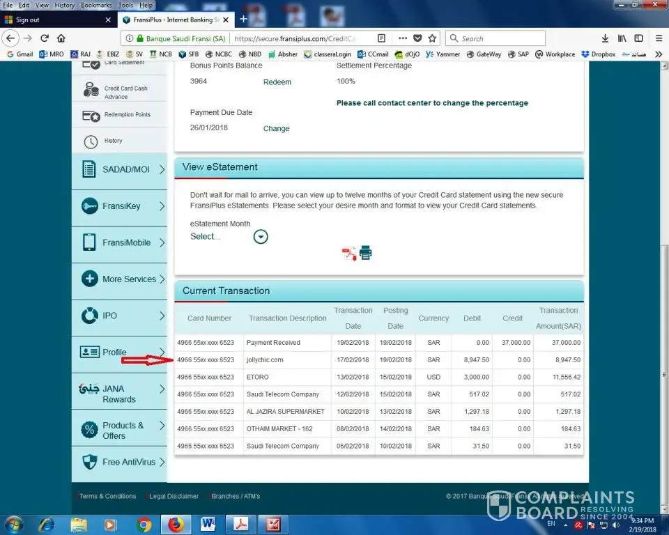This screenshot has height=535, width=669.
Task: Click Change link for payment due date
Action: 276,129
